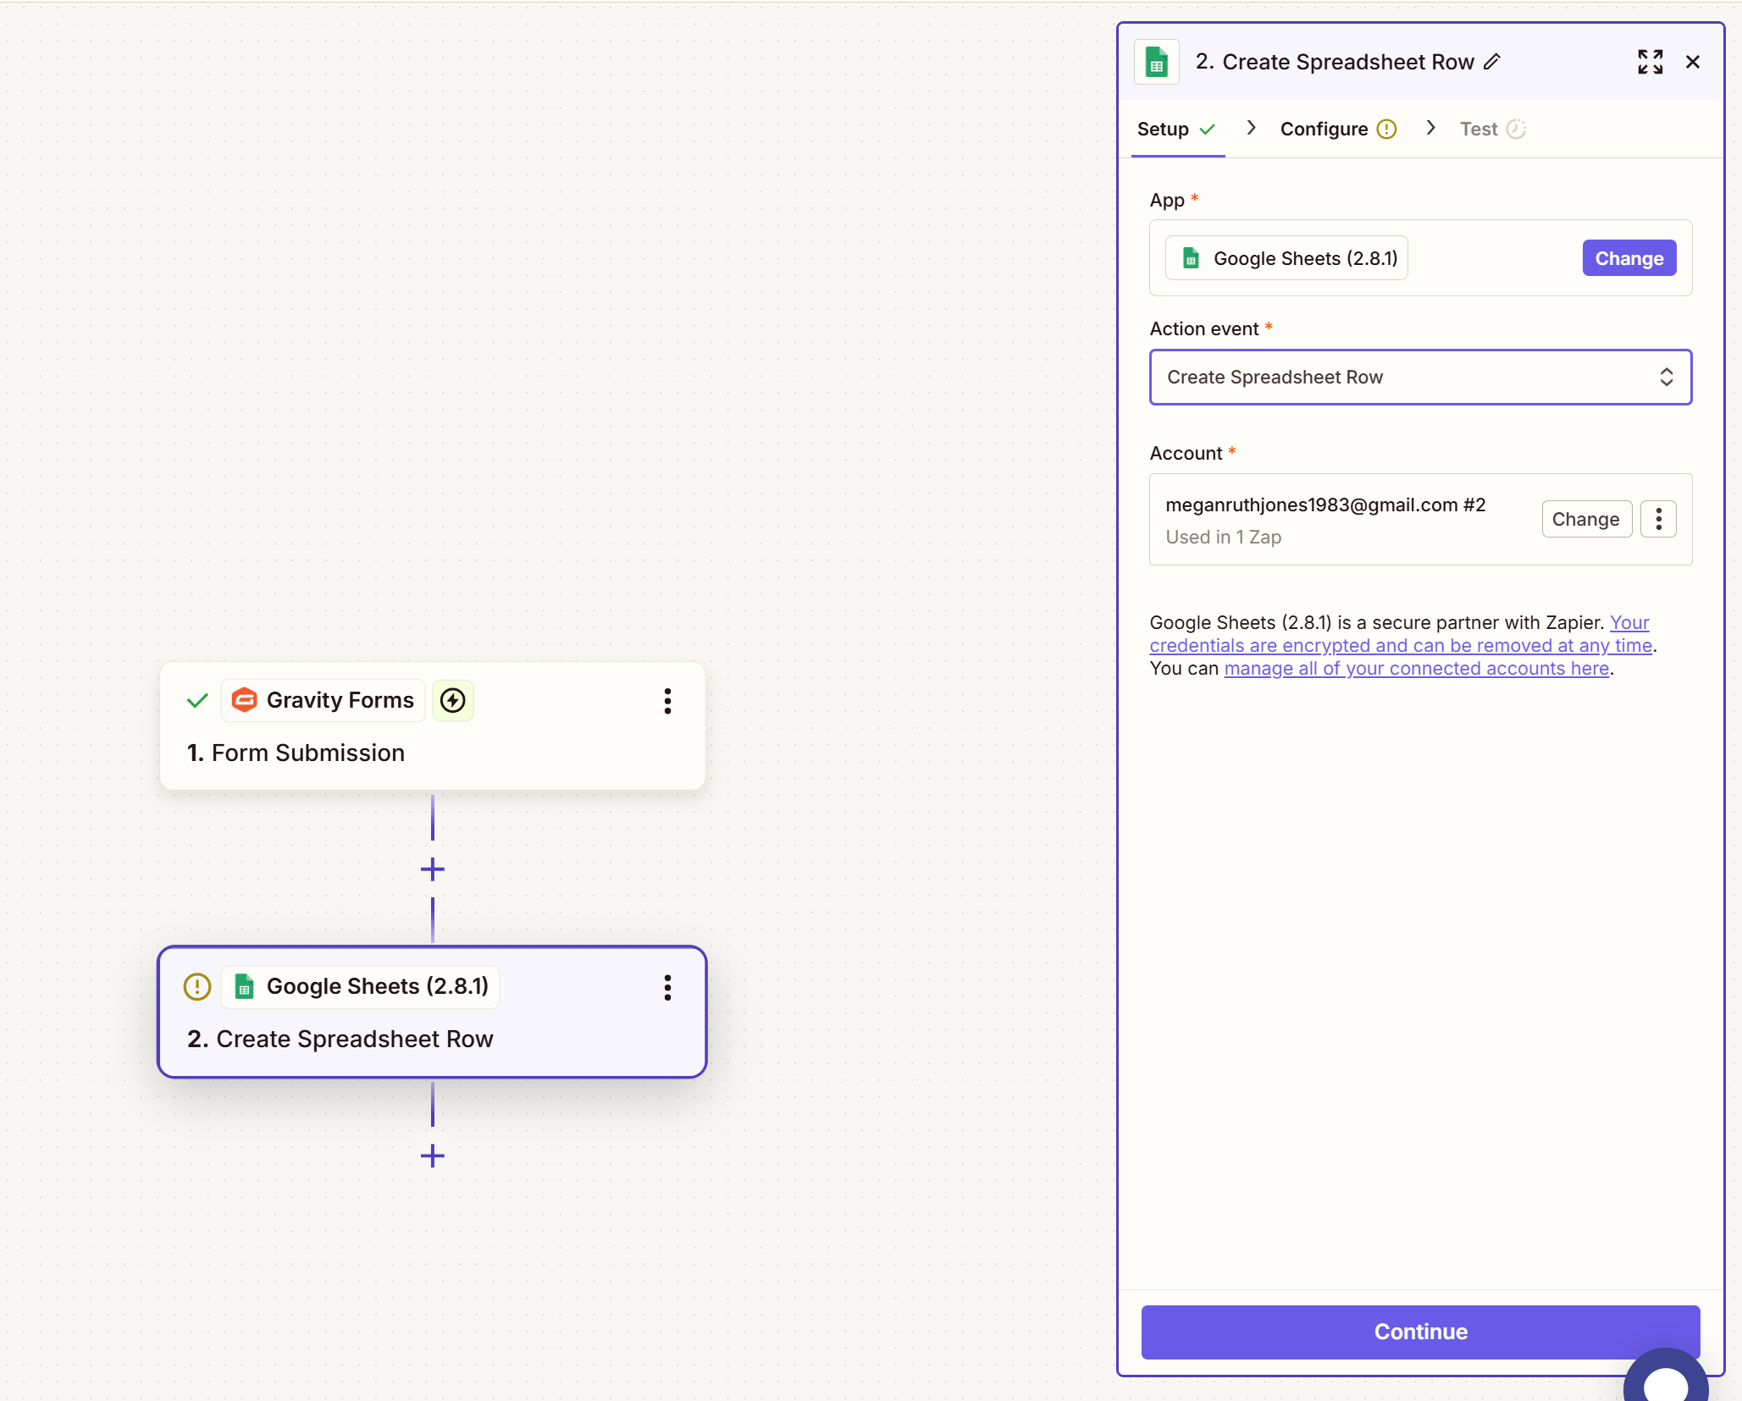Viewport: 1742px width, 1401px height.
Task: Click the pencil icon to rename the step
Action: [x=1492, y=62]
